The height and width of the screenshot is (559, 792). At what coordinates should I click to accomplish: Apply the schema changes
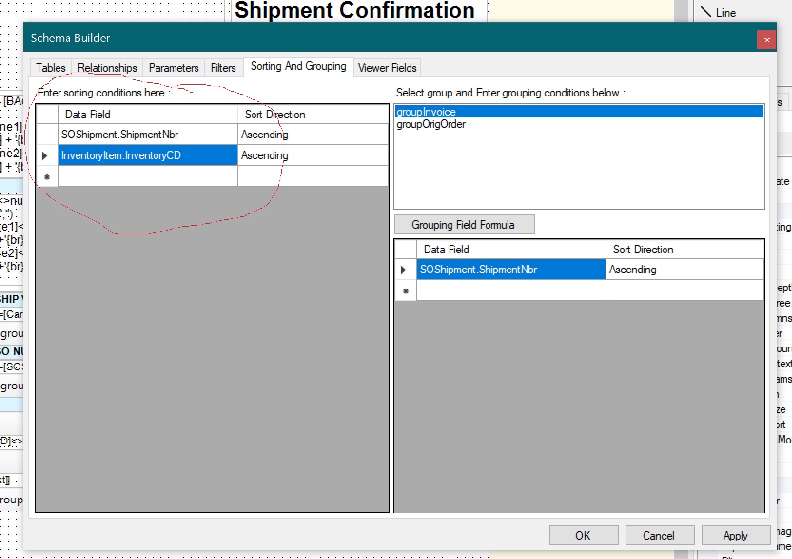(735, 536)
